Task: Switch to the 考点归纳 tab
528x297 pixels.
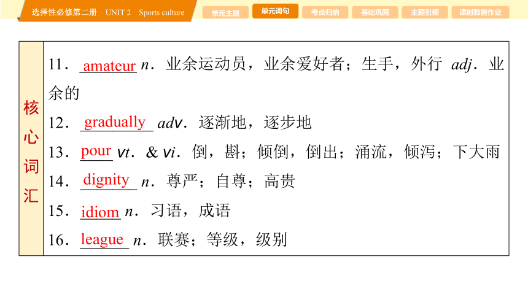Action: 325,12
